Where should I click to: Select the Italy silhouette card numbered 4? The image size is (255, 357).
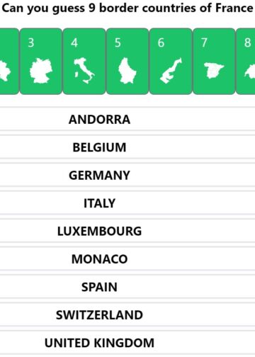pyautogui.click(x=84, y=61)
